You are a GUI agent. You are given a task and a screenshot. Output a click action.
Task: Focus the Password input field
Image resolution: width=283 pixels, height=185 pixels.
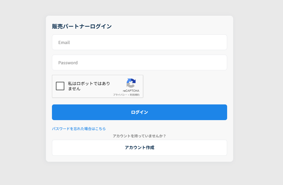pos(140,62)
